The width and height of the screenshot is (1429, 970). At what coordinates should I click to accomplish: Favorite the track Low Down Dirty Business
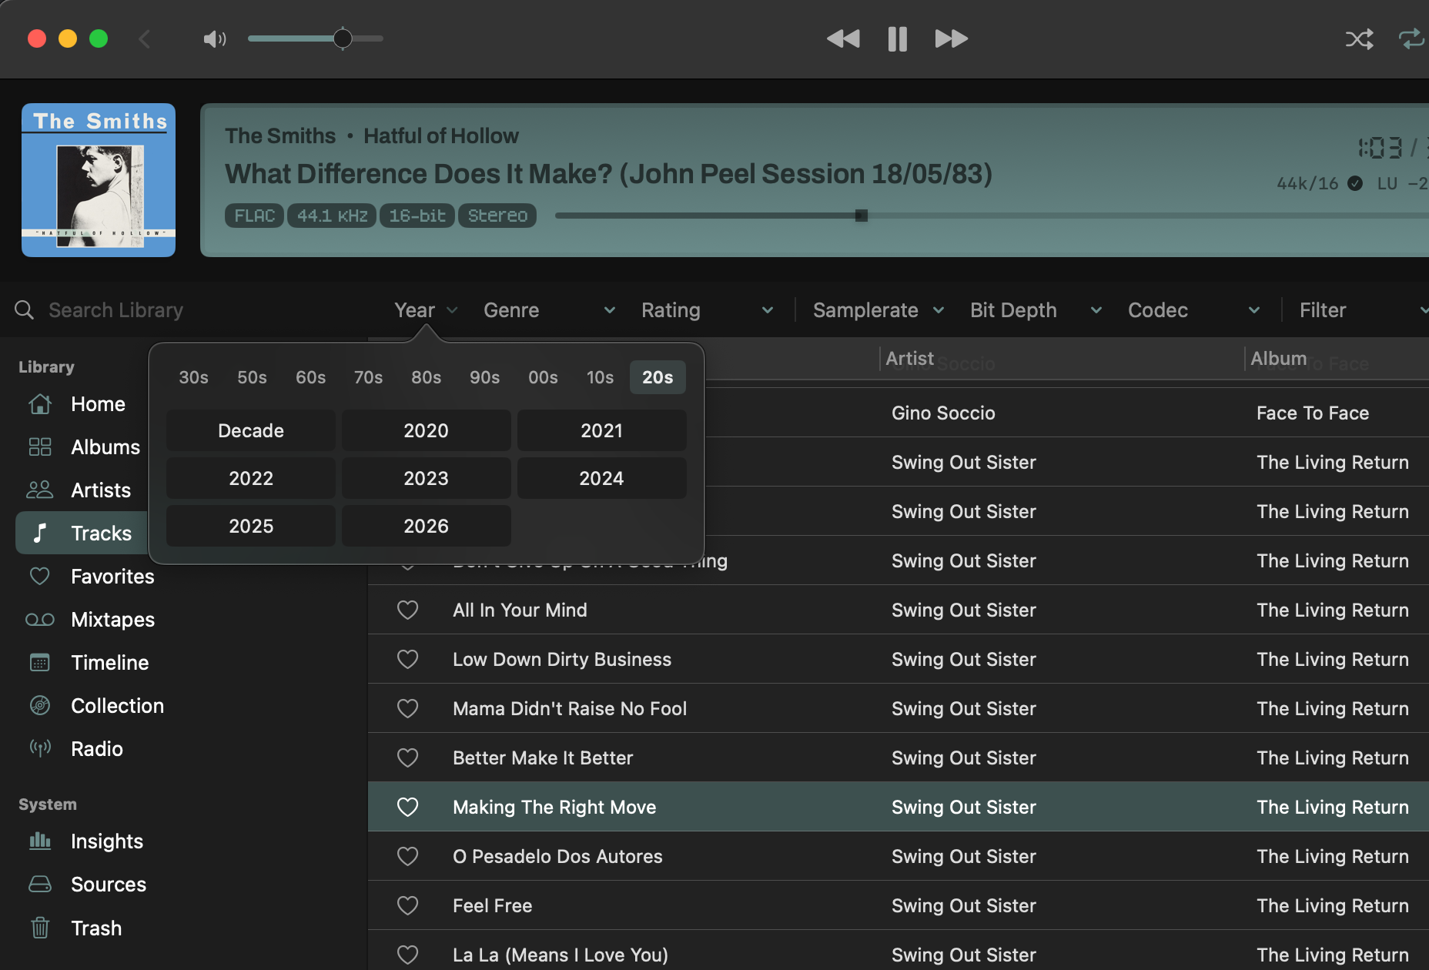coord(407,659)
